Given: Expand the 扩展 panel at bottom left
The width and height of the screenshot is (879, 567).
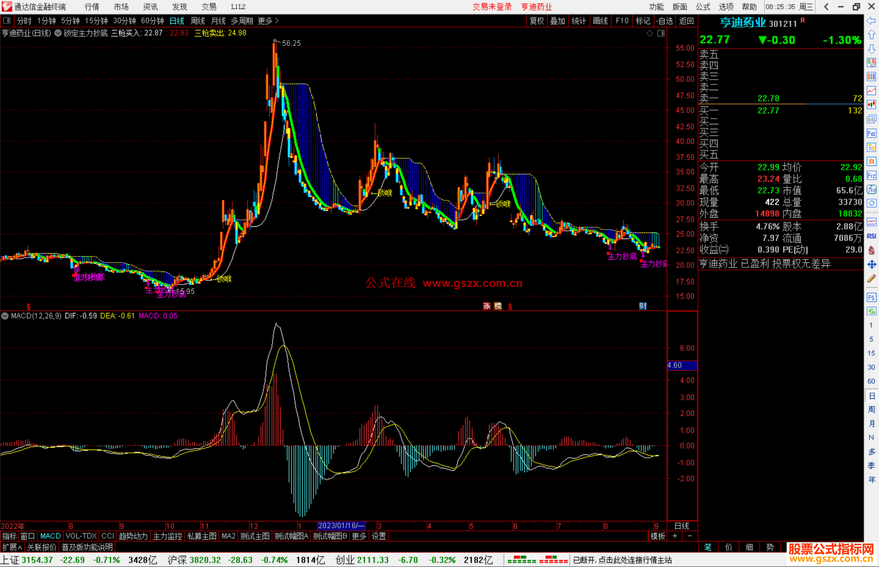Looking at the screenshot, I should (12, 547).
